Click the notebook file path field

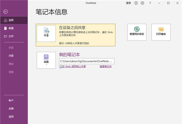[86, 61]
